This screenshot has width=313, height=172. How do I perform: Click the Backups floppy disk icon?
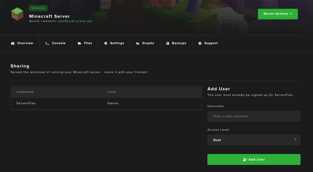point(168,43)
